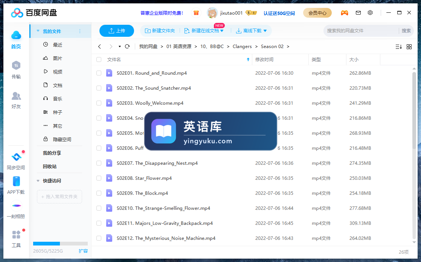Click the filename sort ascending arrow

tap(248, 59)
